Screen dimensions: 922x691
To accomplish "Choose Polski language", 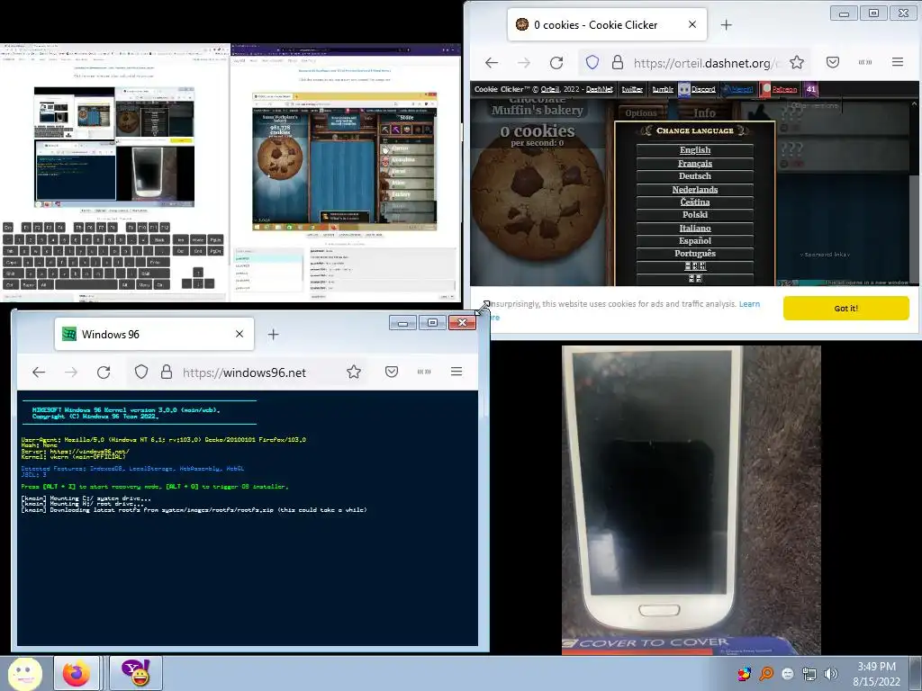I will (694, 215).
